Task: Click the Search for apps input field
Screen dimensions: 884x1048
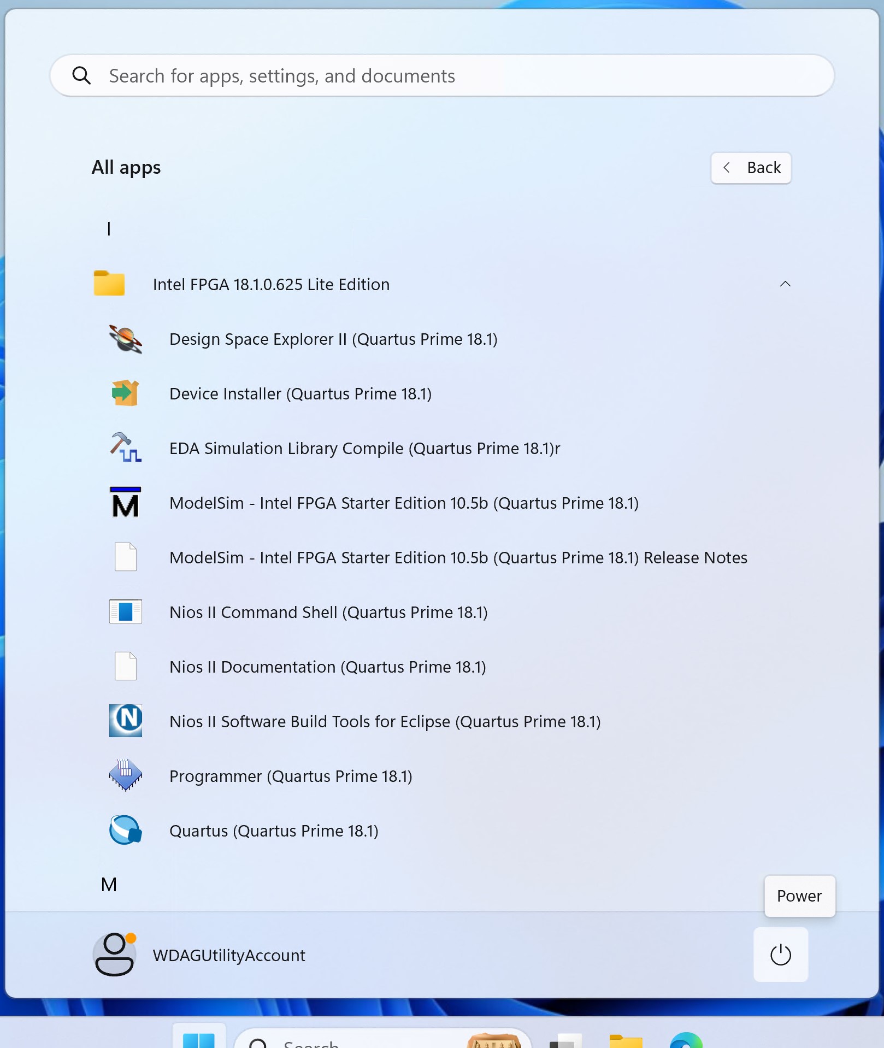Action: tap(442, 75)
